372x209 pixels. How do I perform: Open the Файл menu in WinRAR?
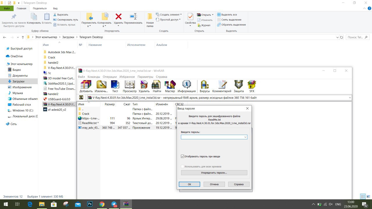pos(81,77)
